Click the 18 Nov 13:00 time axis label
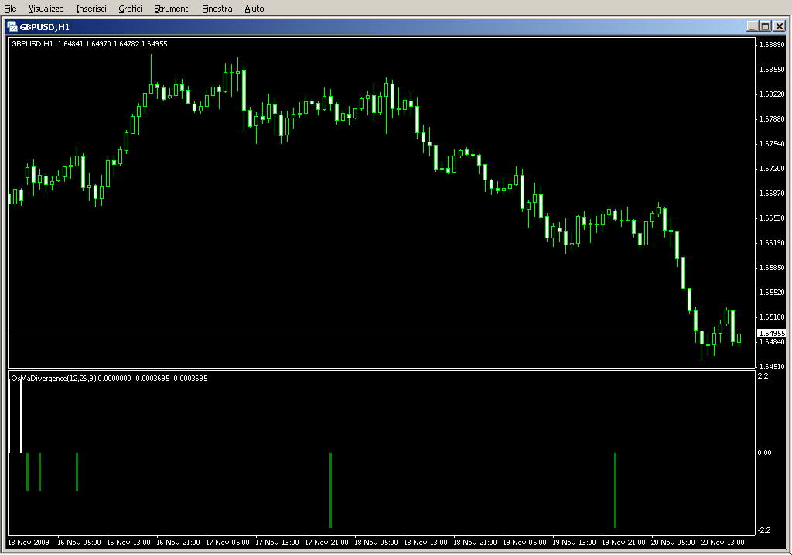The image size is (792, 555). pos(425,543)
